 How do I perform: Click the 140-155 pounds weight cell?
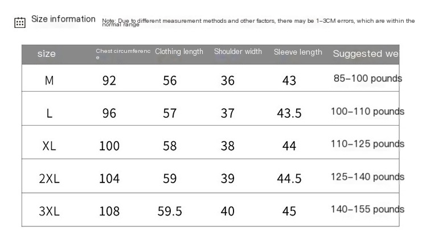pyautogui.click(x=367, y=209)
